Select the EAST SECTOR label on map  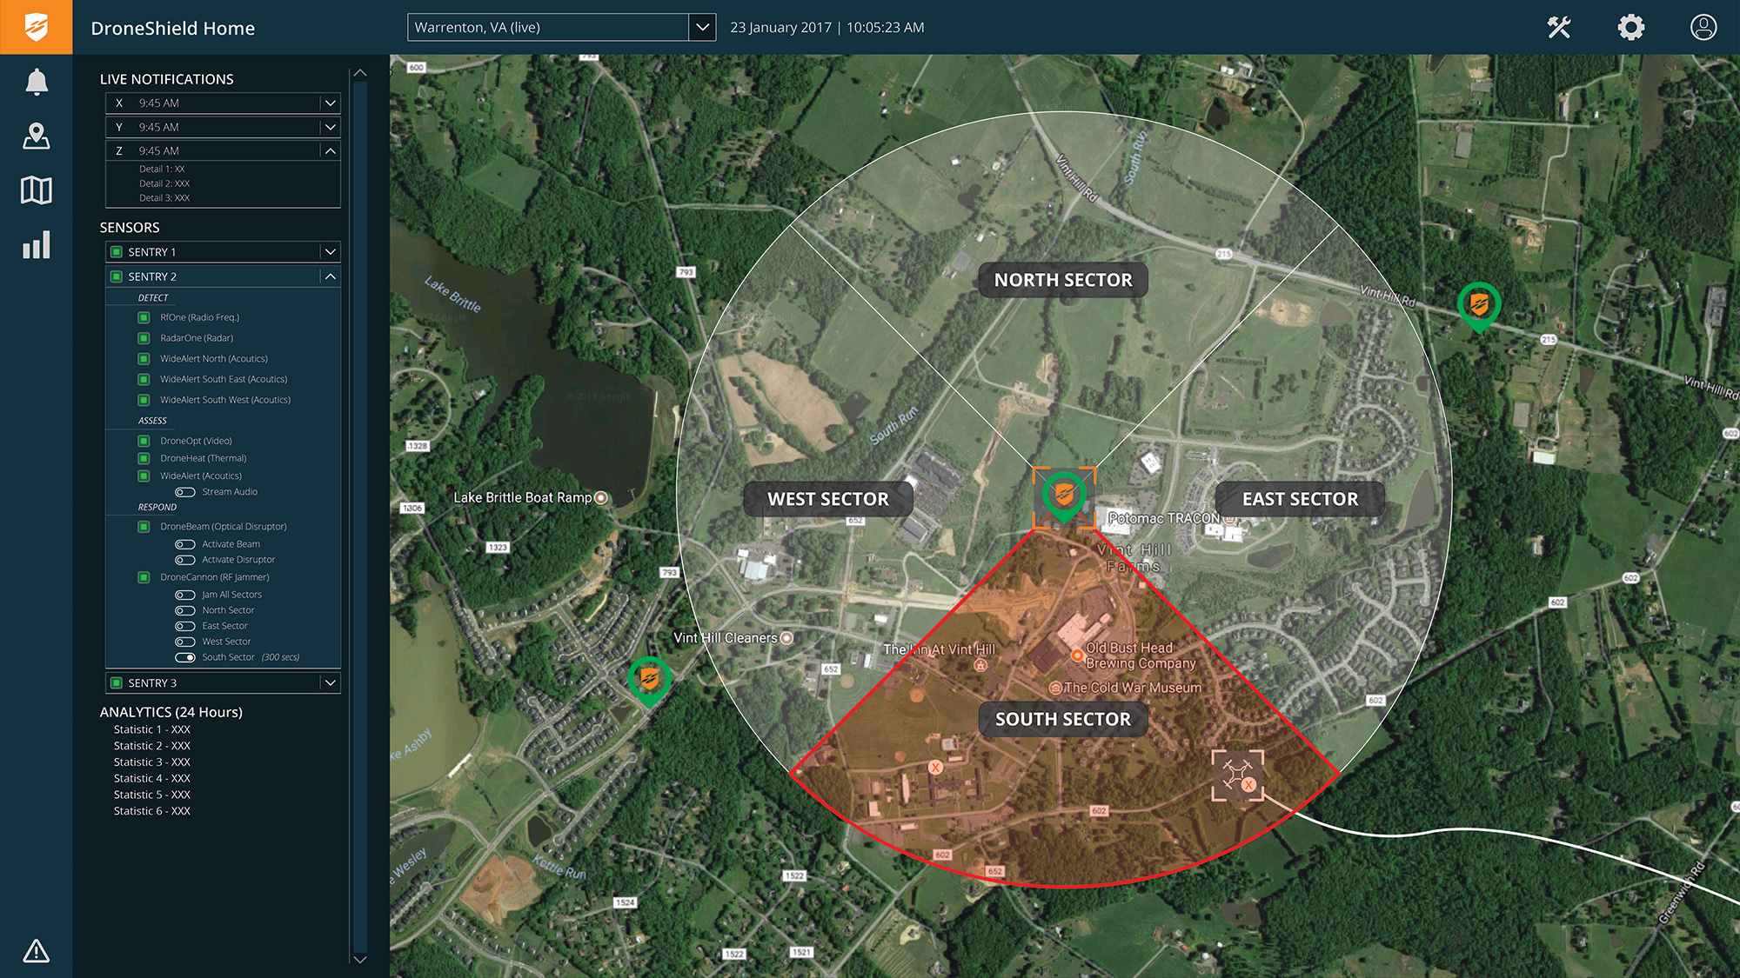coord(1299,499)
